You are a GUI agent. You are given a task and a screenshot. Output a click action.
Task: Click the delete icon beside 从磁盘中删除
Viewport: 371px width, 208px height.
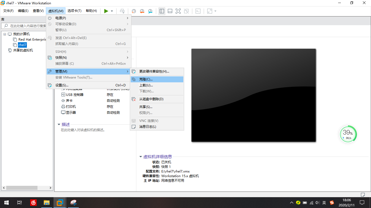pos(134,99)
